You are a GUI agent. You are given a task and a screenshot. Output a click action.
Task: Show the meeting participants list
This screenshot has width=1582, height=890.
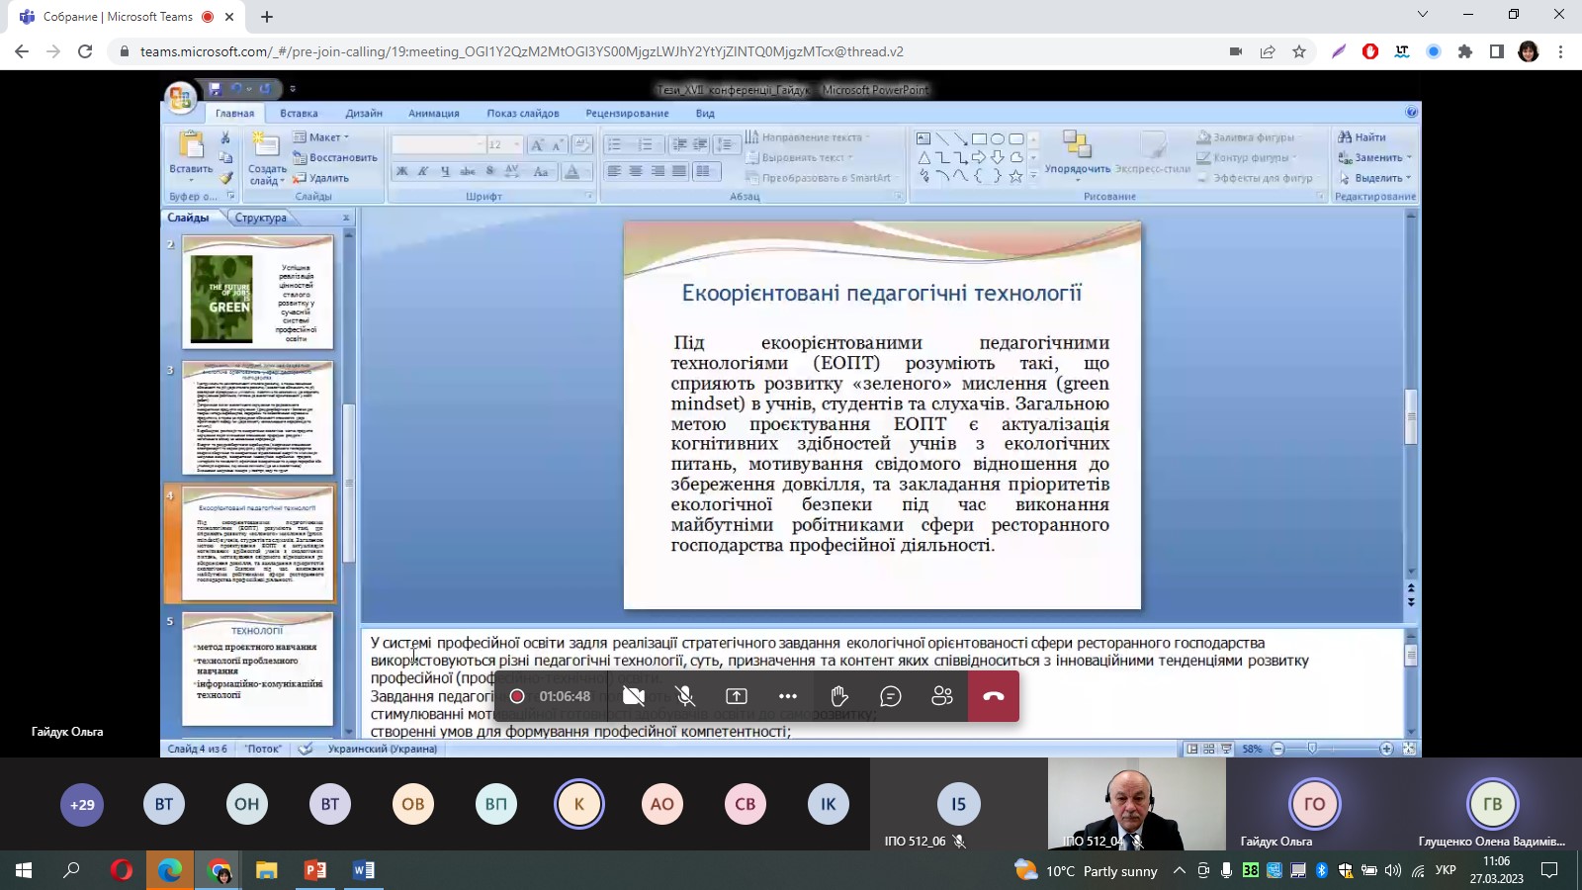tap(942, 696)
